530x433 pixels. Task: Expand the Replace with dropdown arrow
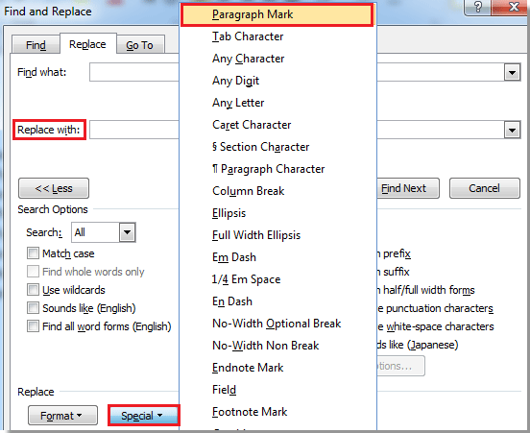coord(512,130)
